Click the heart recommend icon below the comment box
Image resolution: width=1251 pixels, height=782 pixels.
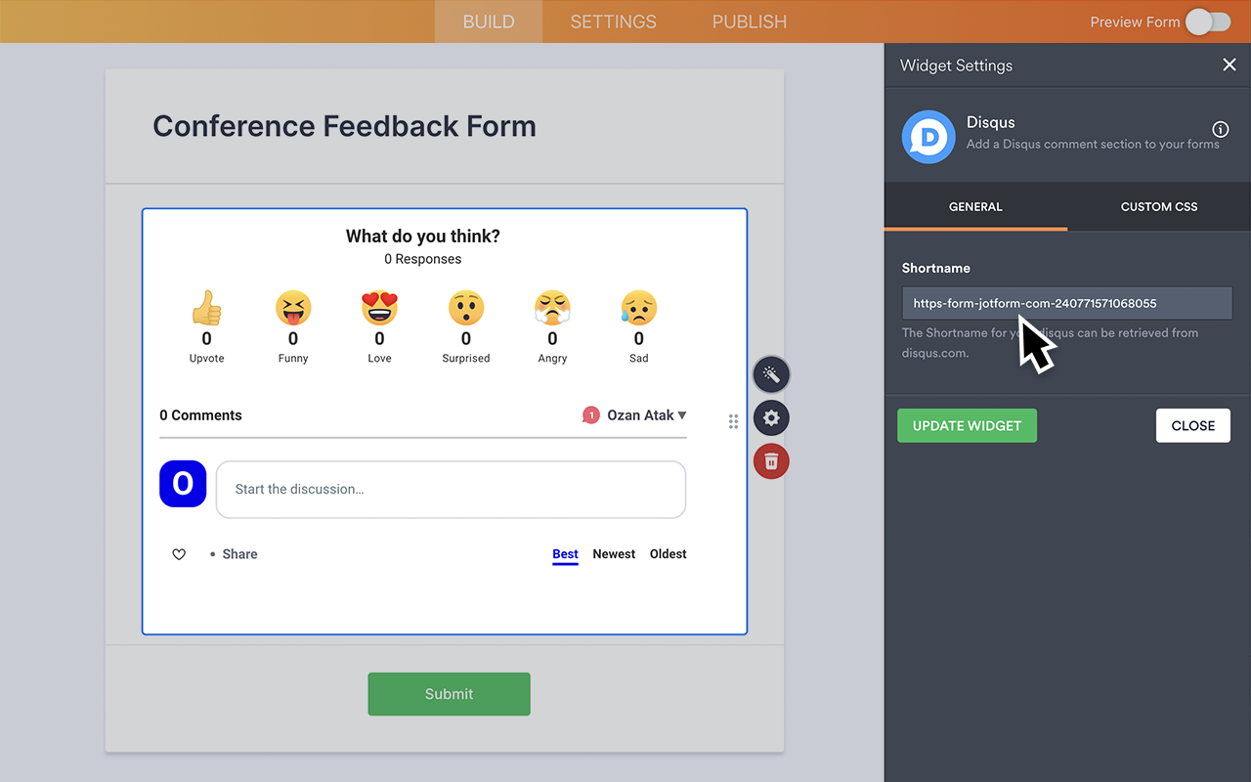click(x=179, y=553)
